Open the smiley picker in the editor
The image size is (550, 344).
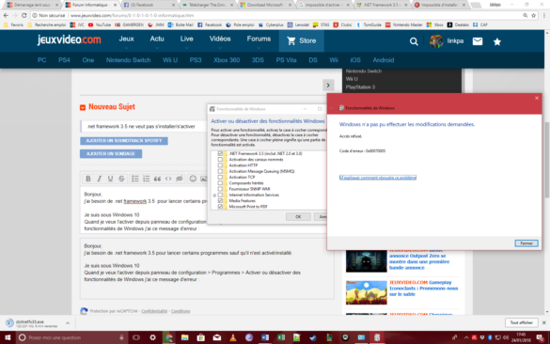[x=193, y=179]
